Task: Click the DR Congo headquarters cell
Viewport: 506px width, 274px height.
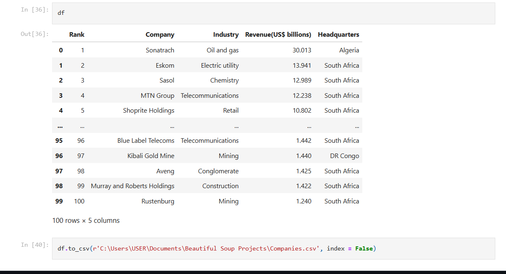Action: coord(344,156)
